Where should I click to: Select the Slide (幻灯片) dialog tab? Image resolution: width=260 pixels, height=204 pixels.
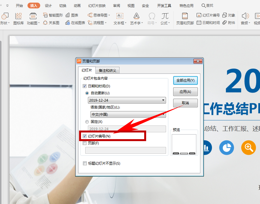(87, 70)
